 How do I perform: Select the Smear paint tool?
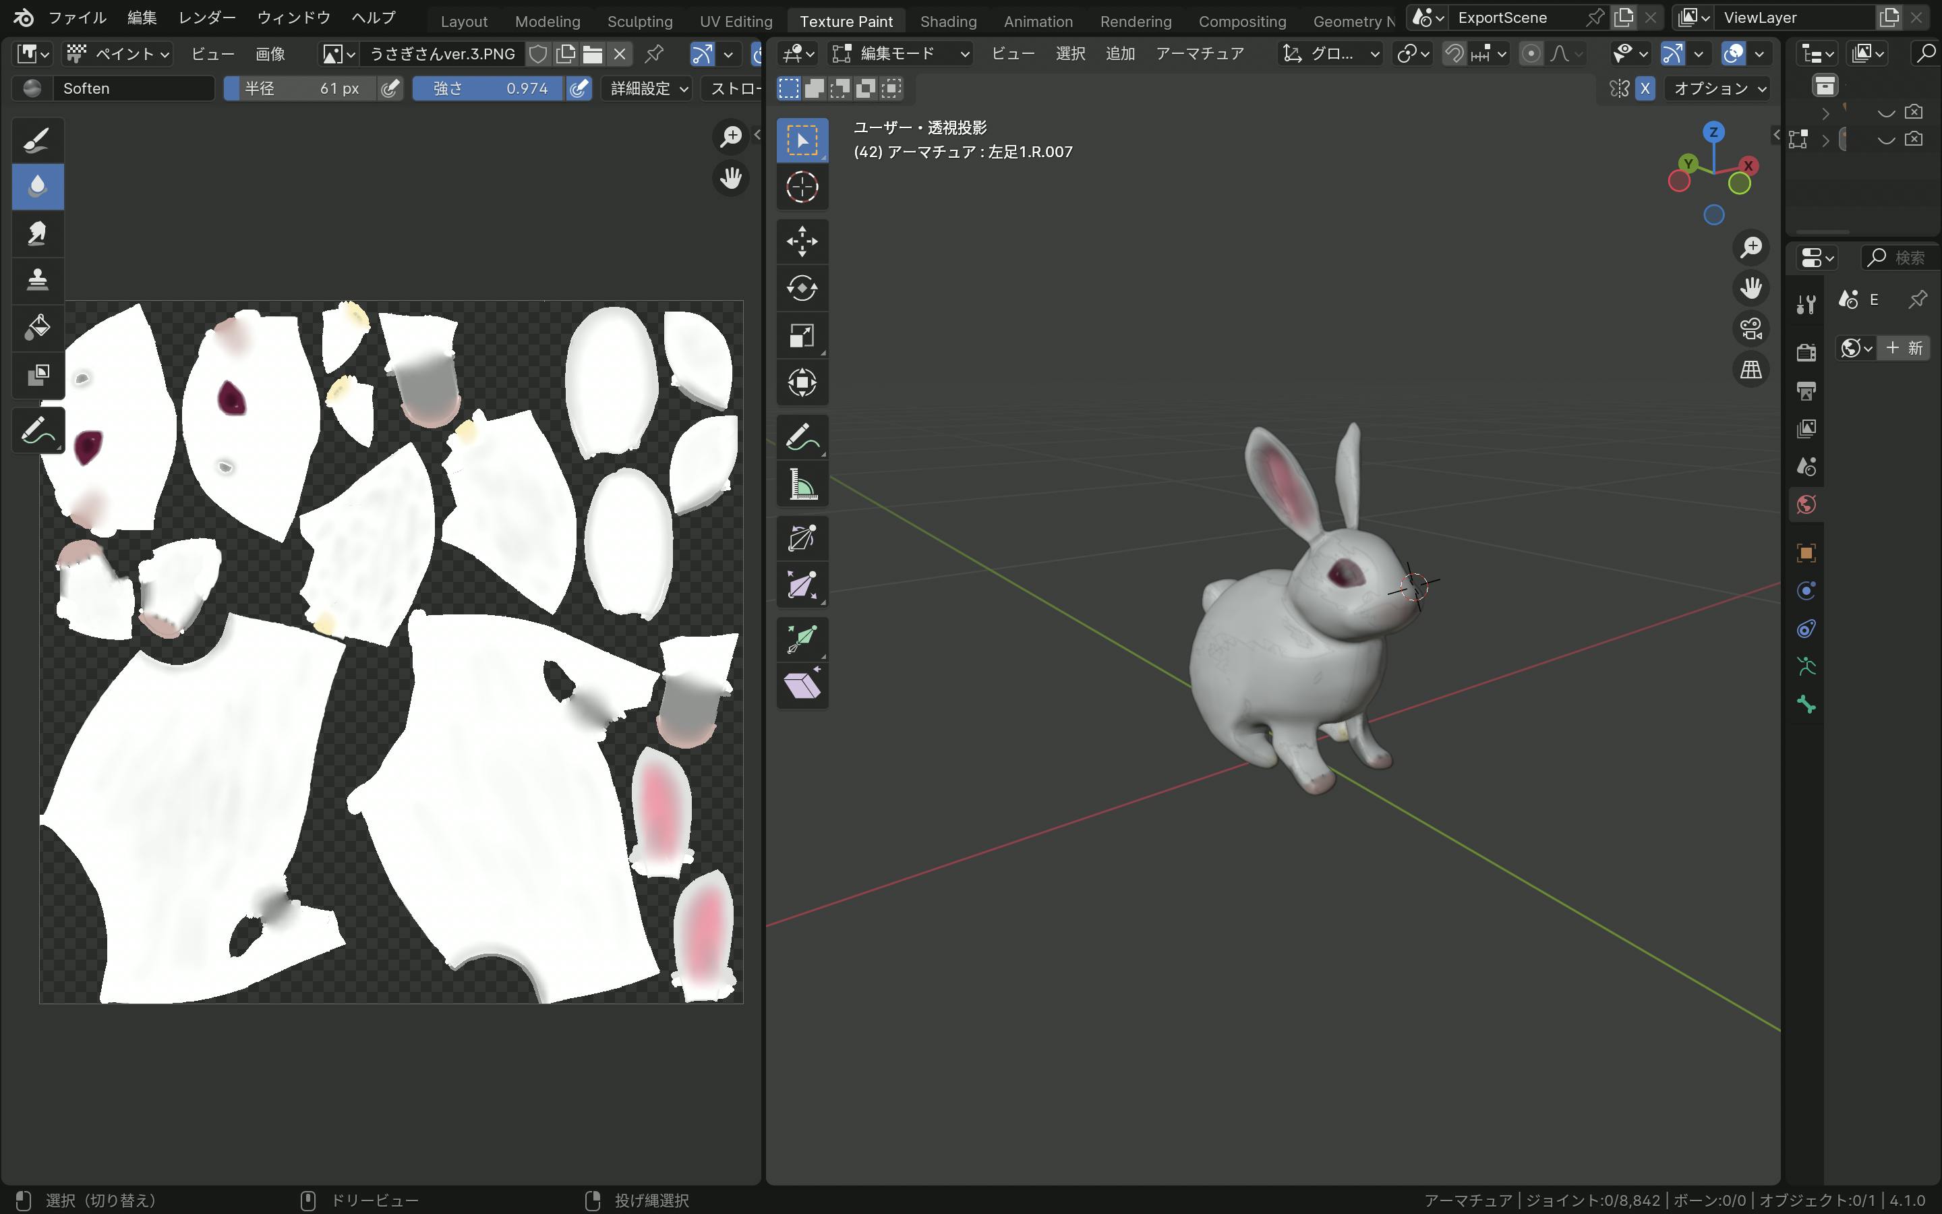pos(37,233)
